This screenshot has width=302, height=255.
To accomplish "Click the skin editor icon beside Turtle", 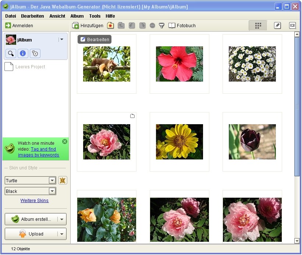I will coord(63,180).
